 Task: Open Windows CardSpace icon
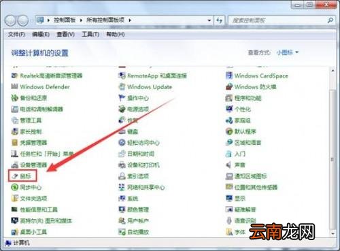(229, 76)
